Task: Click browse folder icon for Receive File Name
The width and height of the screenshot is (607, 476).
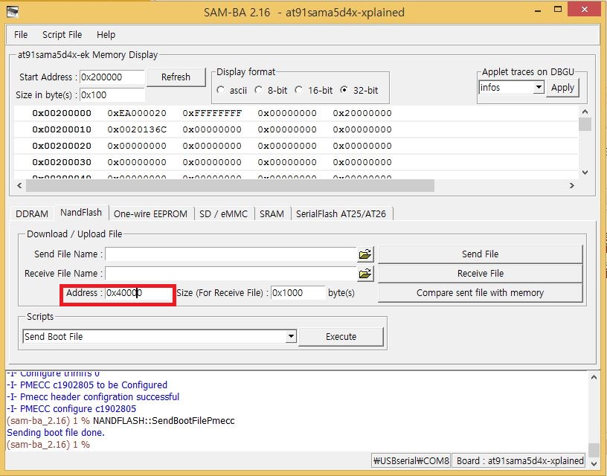Action: point(364,274)
